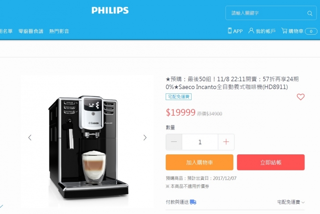Increase quantity with plus button
The height and width of the screenshot is (214, 320).
[x=226, y=142]
